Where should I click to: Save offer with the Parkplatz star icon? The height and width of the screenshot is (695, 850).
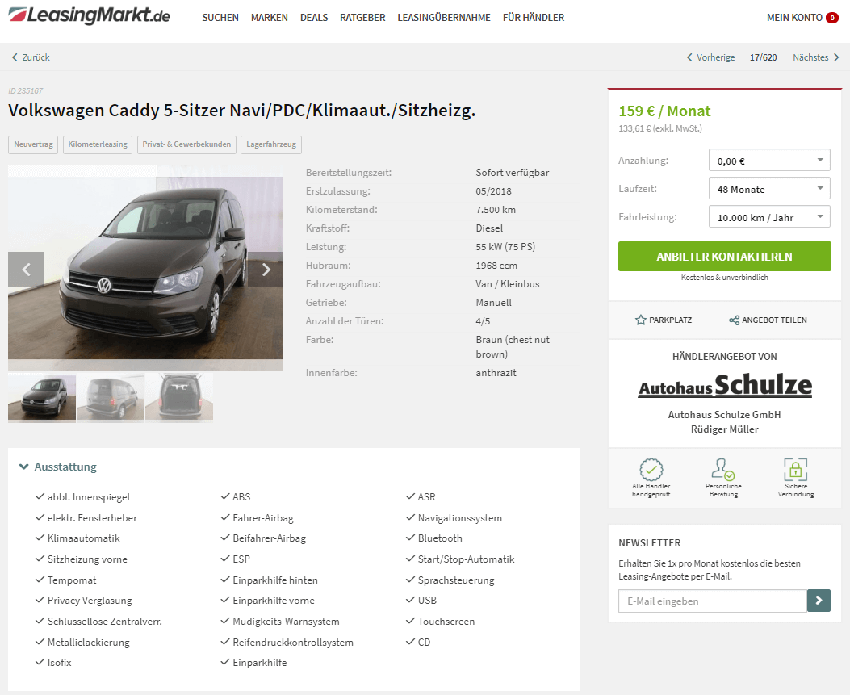[641, 320]
